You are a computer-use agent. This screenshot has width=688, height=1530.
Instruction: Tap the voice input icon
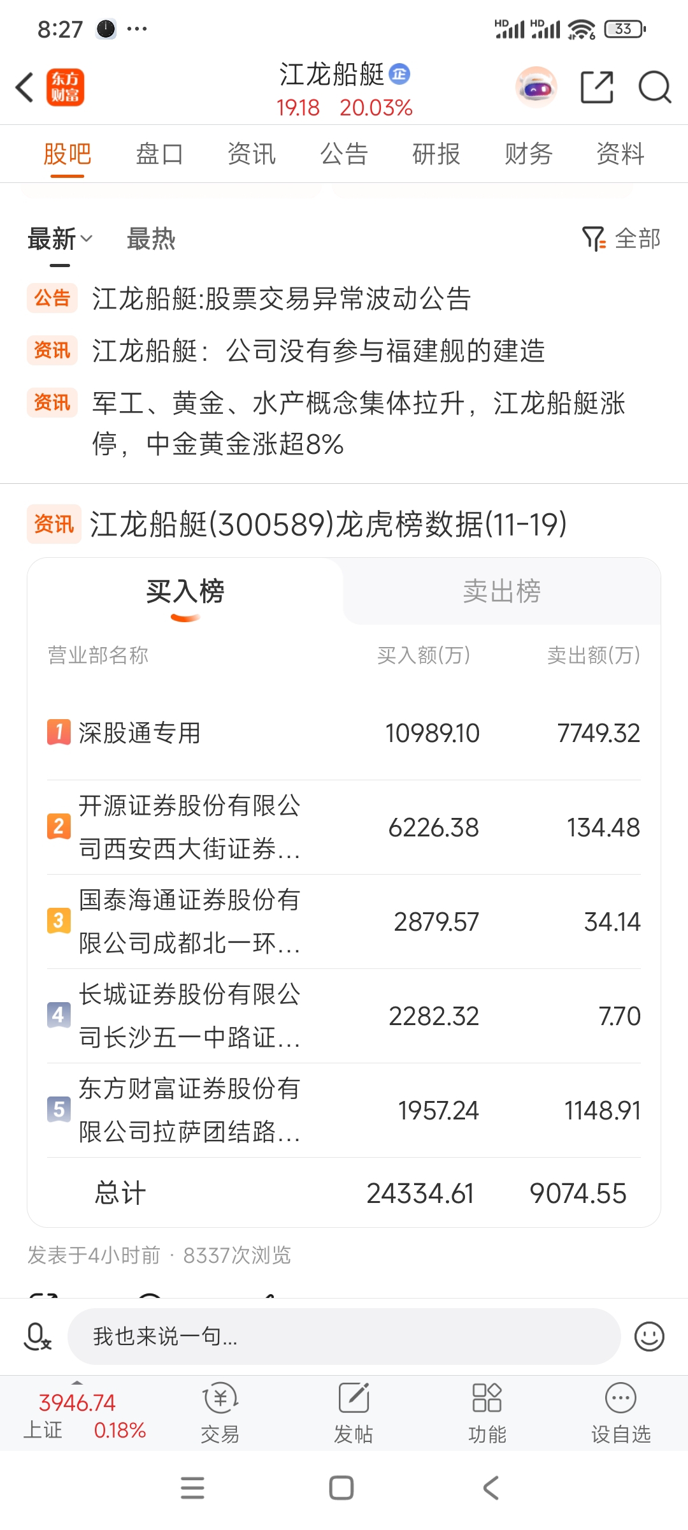[37, 1336]
